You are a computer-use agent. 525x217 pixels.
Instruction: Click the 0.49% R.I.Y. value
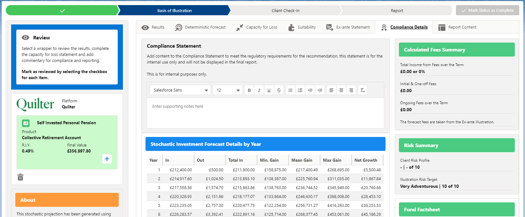[x=28, y=151]
